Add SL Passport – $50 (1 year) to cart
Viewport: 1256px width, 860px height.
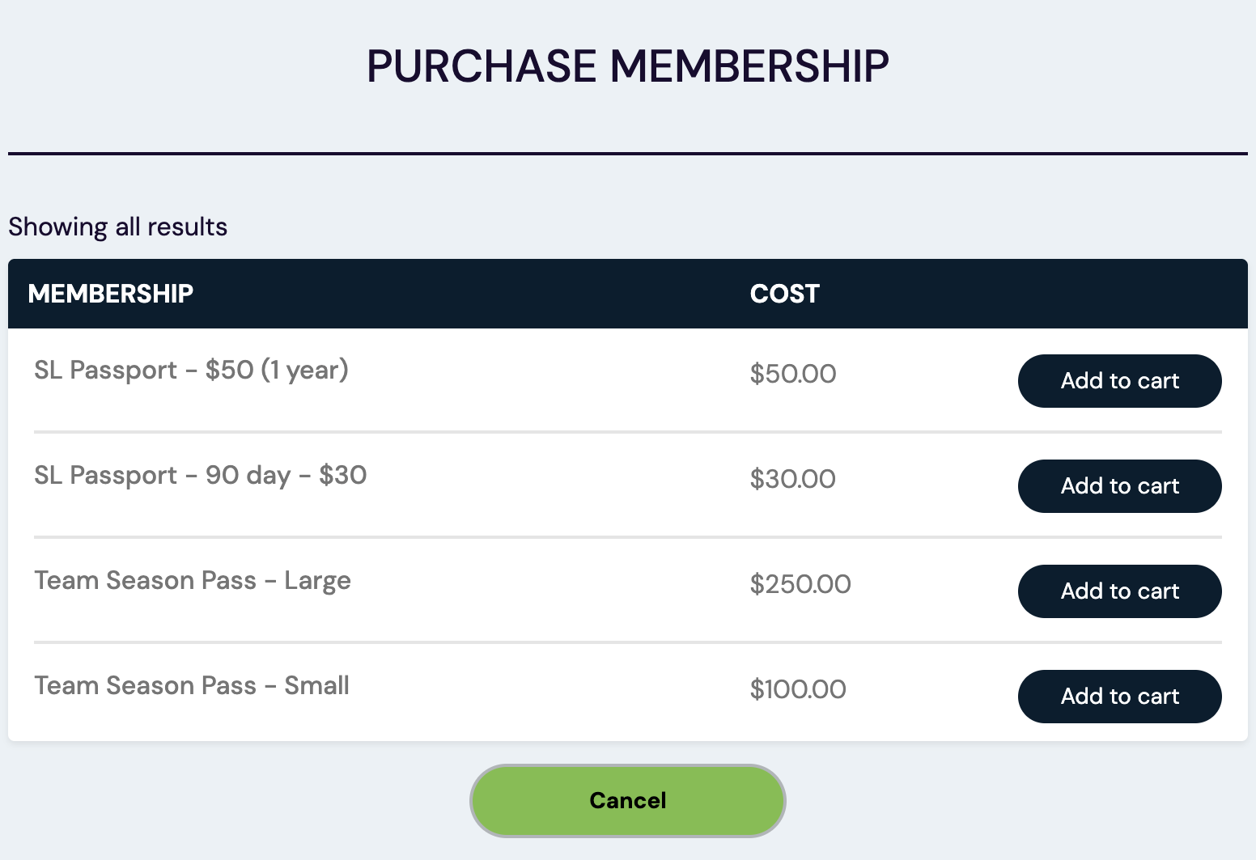point(1119,380)
